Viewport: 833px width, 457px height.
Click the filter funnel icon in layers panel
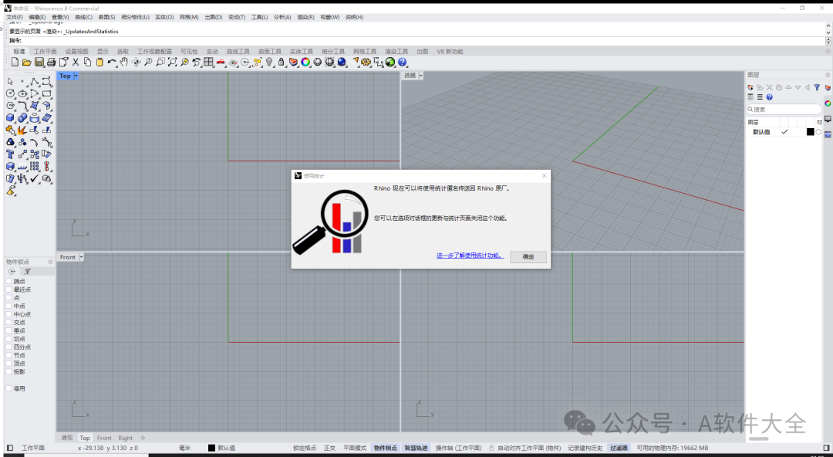[817, 87]
